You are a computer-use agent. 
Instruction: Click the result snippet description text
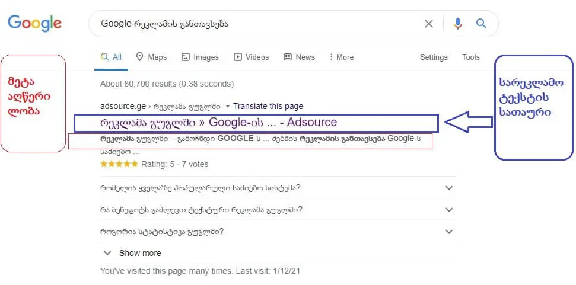point(260,145)
